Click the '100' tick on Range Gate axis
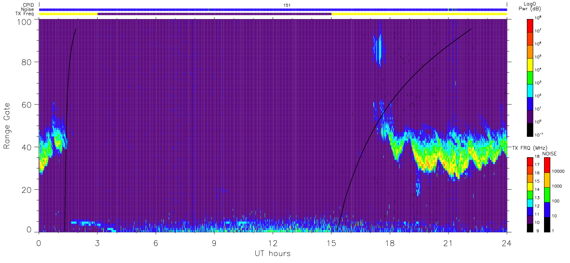570x263 pixels. pos(25,21)
